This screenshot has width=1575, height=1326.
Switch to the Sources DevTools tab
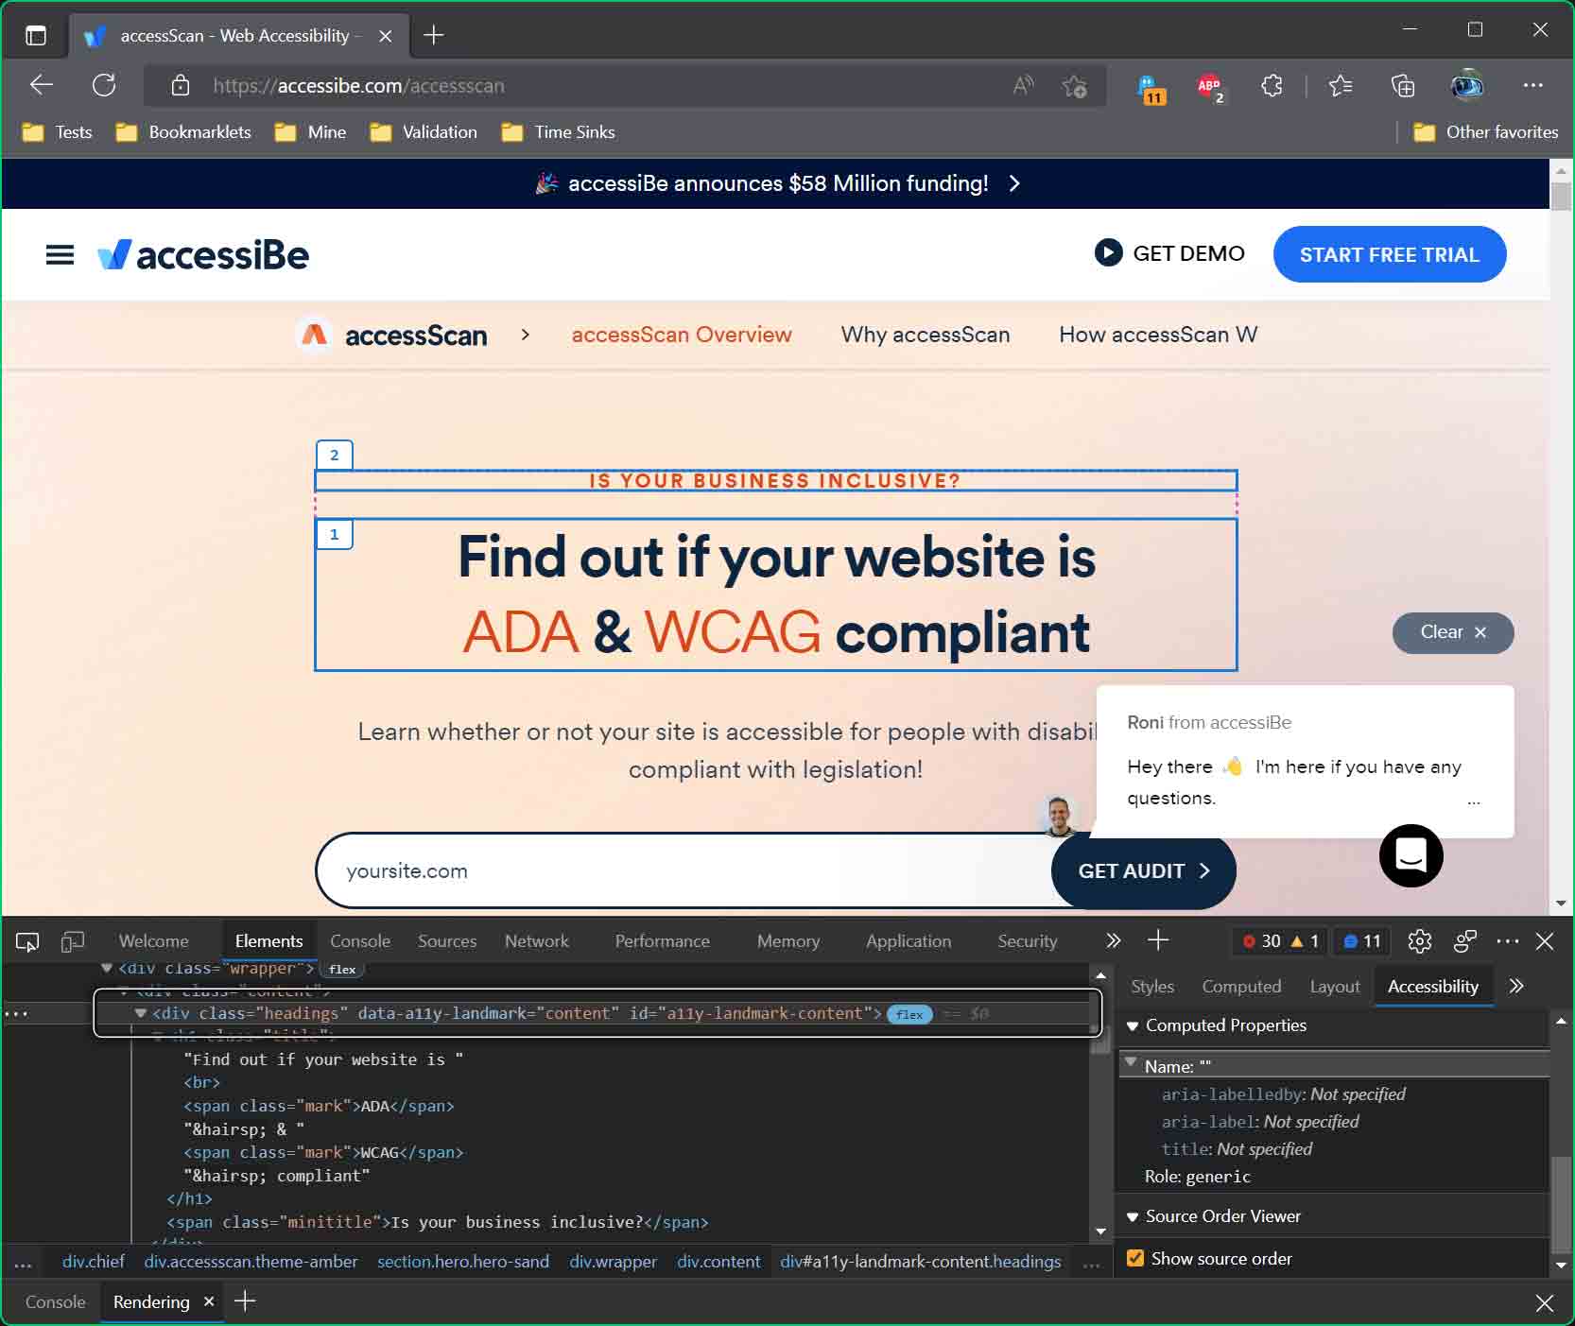[447, 941]
